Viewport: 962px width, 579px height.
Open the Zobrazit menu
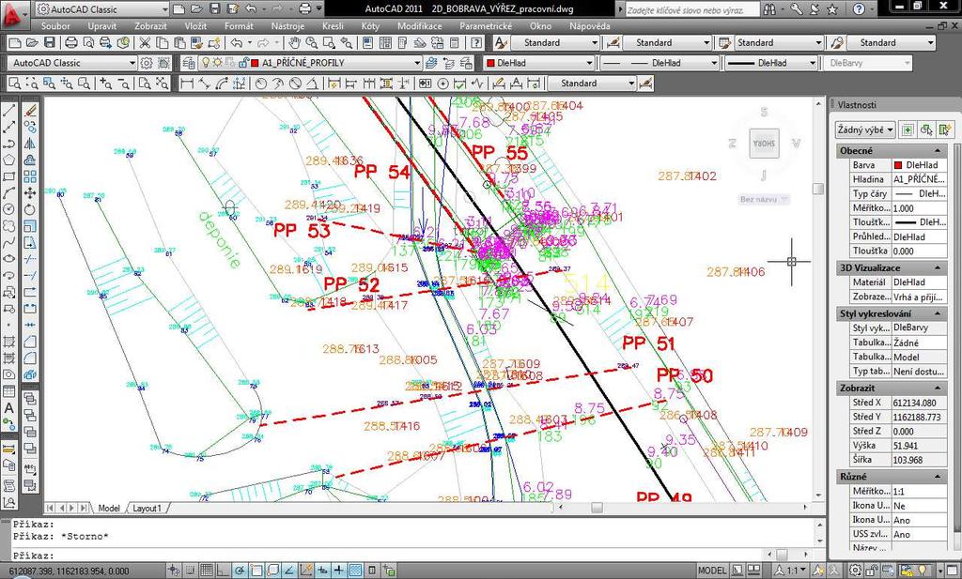click(150, 26)
